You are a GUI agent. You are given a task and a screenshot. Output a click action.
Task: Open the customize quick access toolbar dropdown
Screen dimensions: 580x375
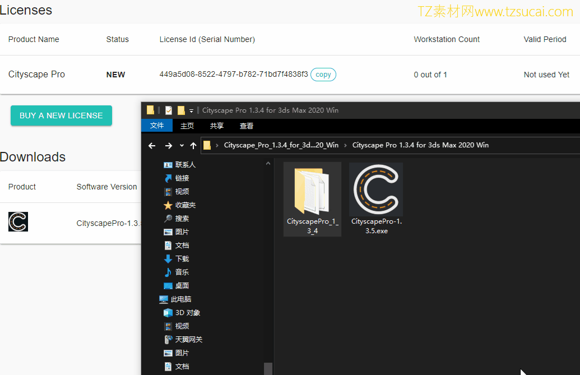click(x=191, y=110)
